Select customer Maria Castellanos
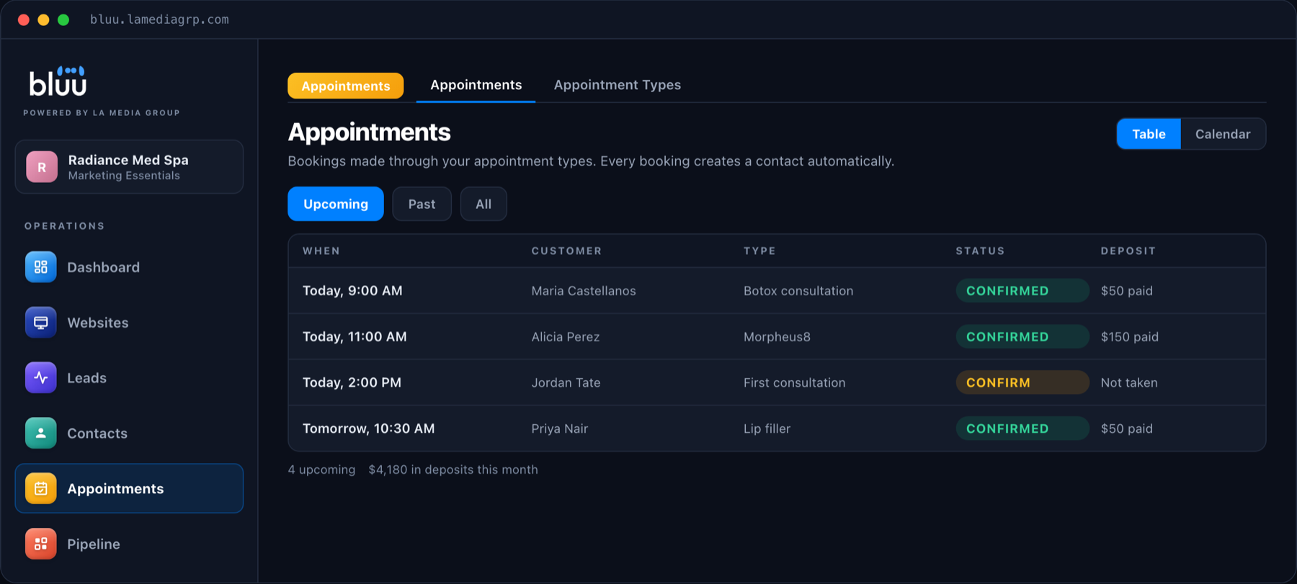 [584, 291]
